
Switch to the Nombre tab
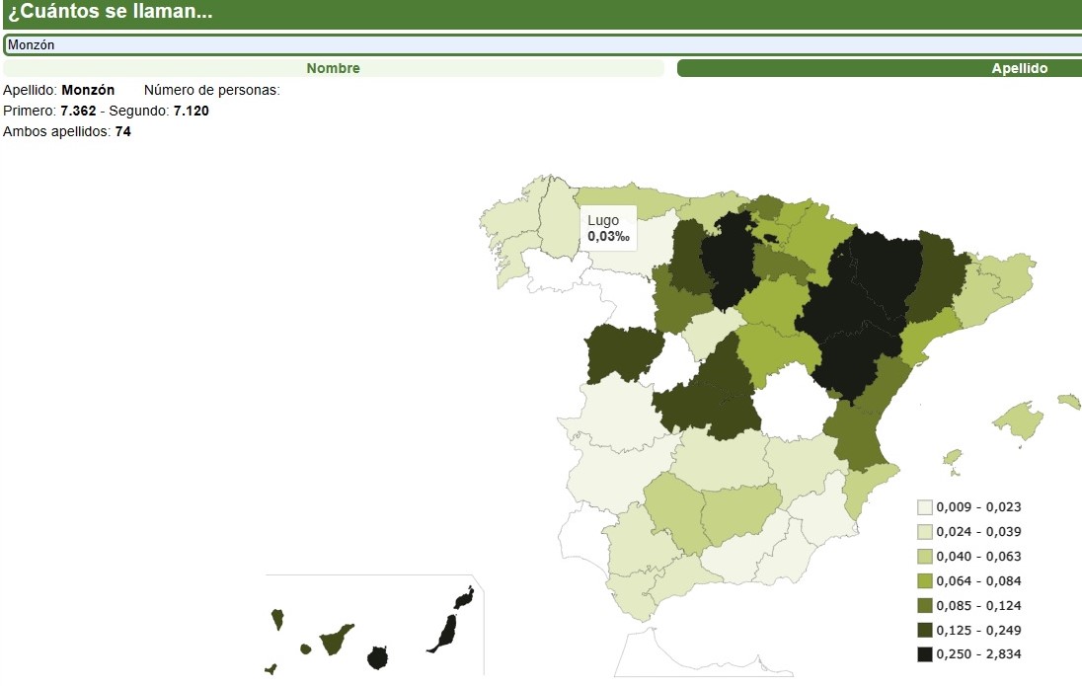[333, 68]
